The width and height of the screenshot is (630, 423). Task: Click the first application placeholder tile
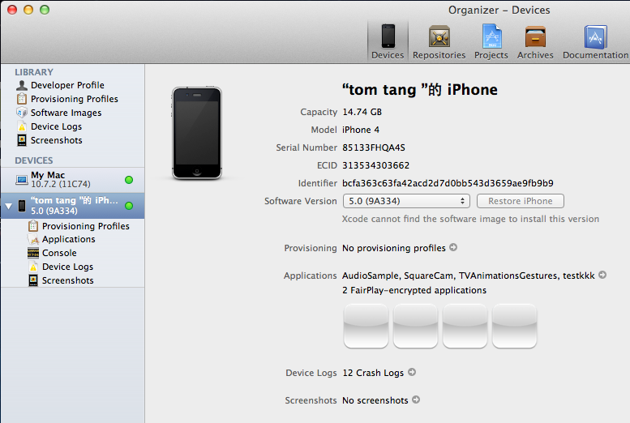[366, 326]
